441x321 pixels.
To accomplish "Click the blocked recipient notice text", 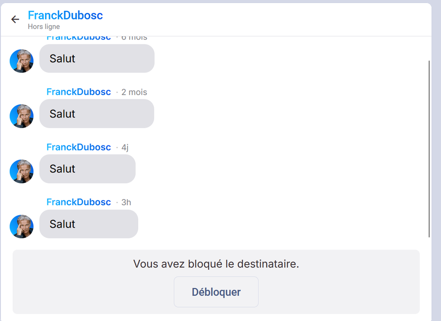I will pos(216,264).
